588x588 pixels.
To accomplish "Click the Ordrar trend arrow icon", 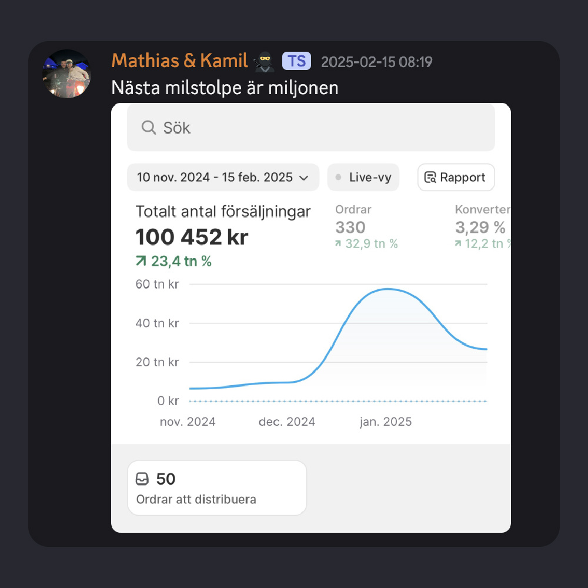I will click(338, 243).
